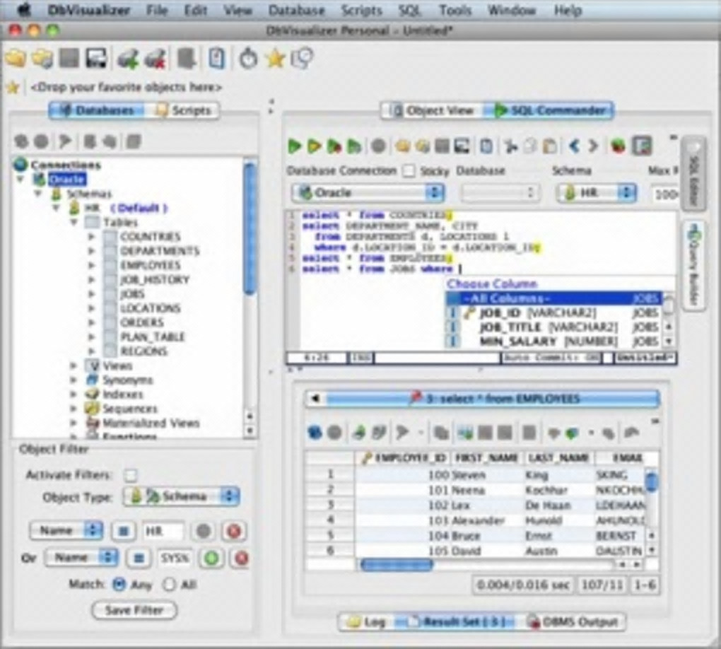Viewport: 721px width, 649px height.
Task: Open the vertical Query Builder side tab
Action: click(694, 267)
